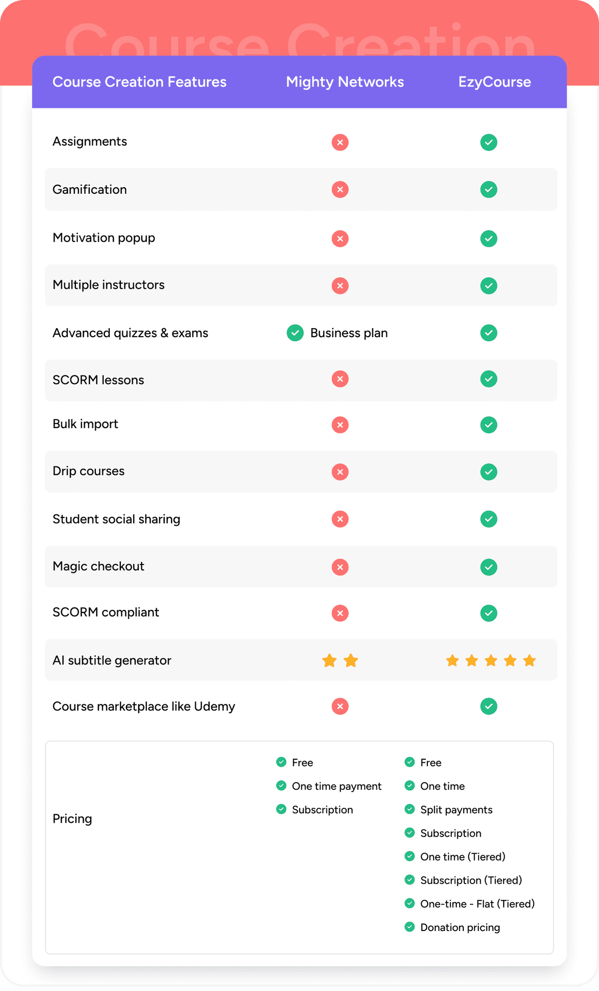
Task: Click EzyCourse five-star AI subtitle rating
Action: tap(491, 661)
